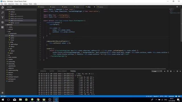Open the Manage gear at bottom of activity bar
Screen dimensions: 182x102
(3, 93)
